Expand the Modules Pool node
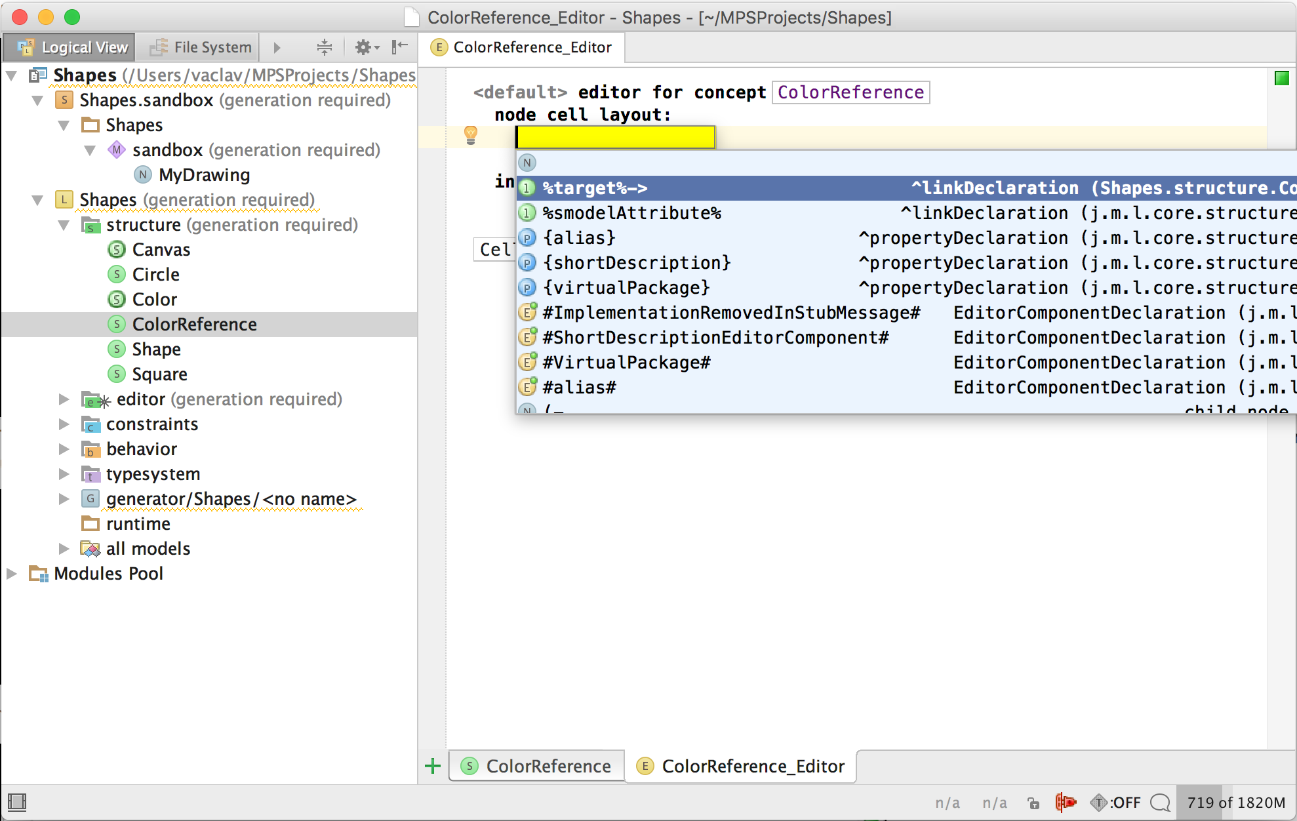This screenshot has width=1297, height=821. coord(11,574)
